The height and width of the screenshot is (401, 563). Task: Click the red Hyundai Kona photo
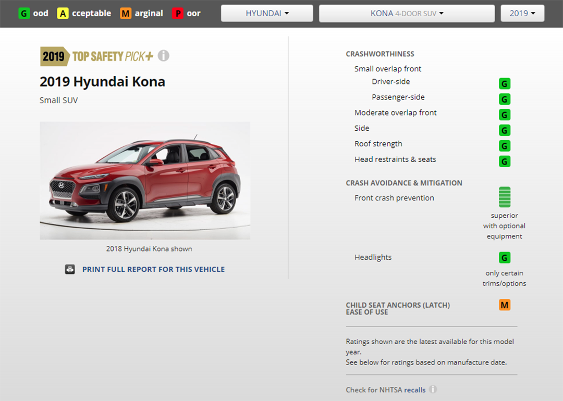tap(145, 181)
